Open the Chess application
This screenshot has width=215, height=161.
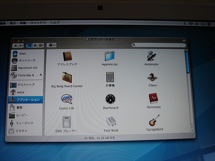tap(153, 77)
